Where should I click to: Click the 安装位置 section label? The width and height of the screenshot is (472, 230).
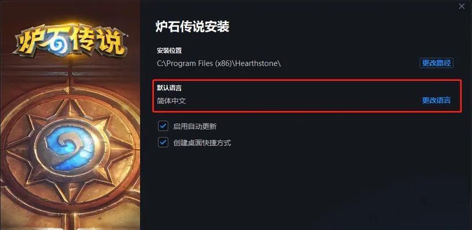pyautogui.click(x=169, y=51)
